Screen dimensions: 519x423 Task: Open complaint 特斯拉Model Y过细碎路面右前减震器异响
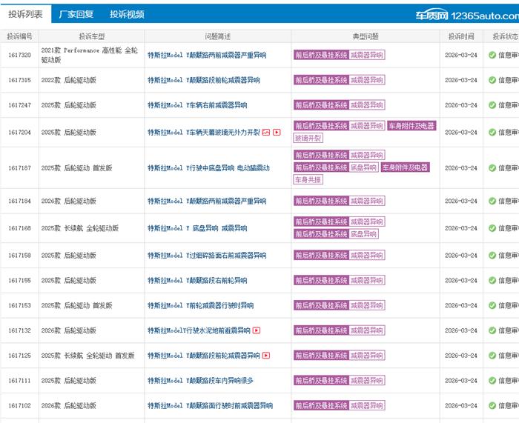[207, 256]
